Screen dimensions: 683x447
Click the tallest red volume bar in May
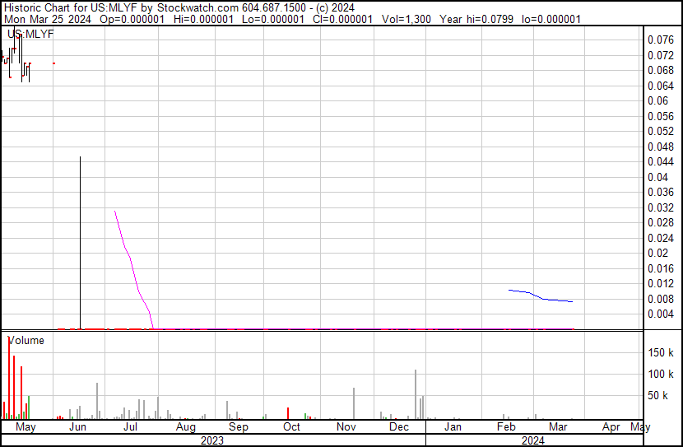pyautogui.click(x=9, y=379)
